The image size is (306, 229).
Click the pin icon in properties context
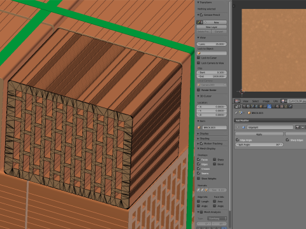[237, 113]
